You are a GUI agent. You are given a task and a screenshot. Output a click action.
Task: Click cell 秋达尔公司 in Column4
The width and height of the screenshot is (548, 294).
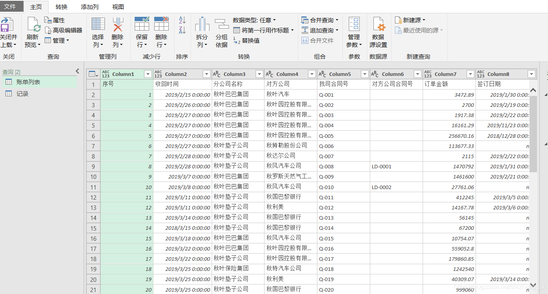[291, 156]
